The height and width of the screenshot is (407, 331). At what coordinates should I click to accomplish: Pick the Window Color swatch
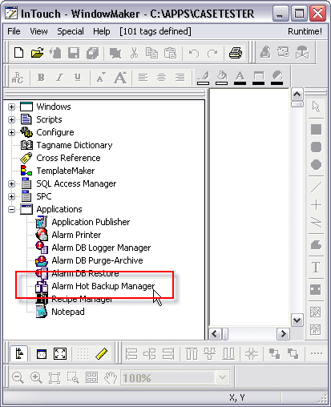(258, 78)
